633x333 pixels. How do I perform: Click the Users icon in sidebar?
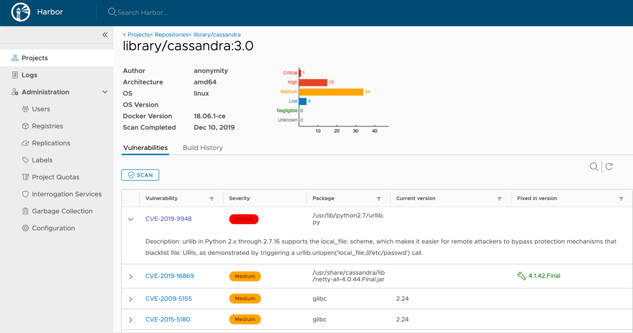(x=25, y=109)
